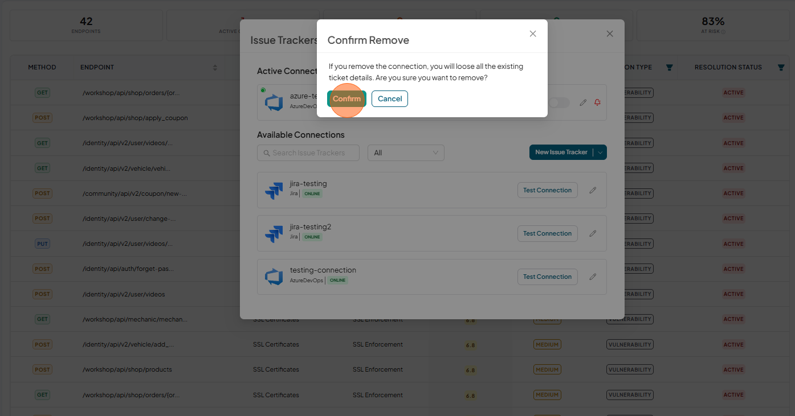The image size is (795, 416).
Task: Click the testing-connection AzureDevOps logo
Action: point(274,277)
